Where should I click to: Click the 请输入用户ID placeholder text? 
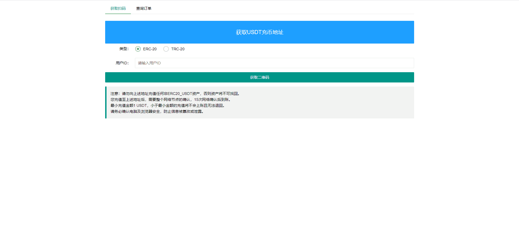pyautogui.click(x=149, y=63)
